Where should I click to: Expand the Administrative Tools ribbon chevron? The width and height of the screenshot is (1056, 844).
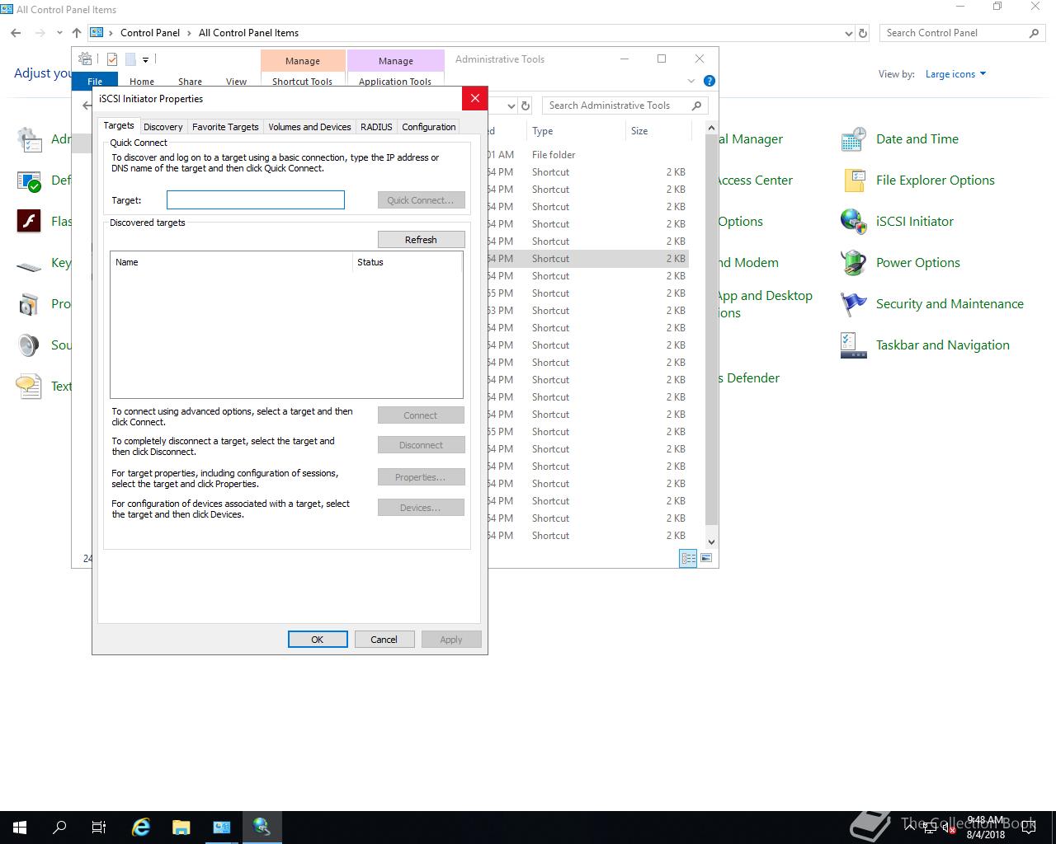pos(691,81)
